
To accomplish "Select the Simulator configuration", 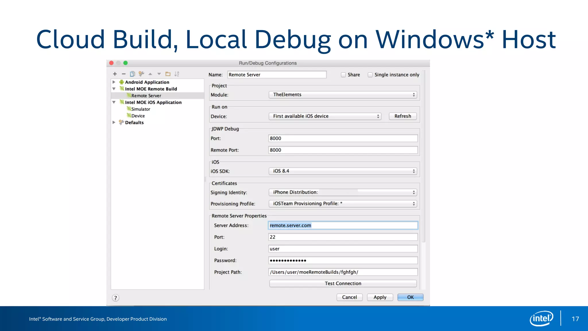I will click(x=141, y=109).
